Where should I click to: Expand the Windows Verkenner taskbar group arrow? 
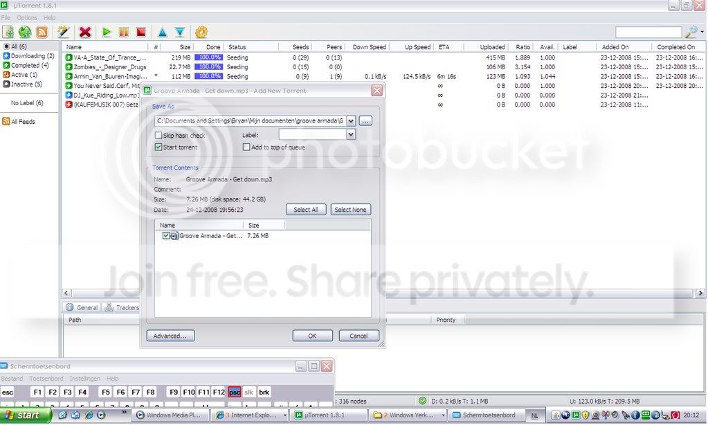[x=443, y=415]
